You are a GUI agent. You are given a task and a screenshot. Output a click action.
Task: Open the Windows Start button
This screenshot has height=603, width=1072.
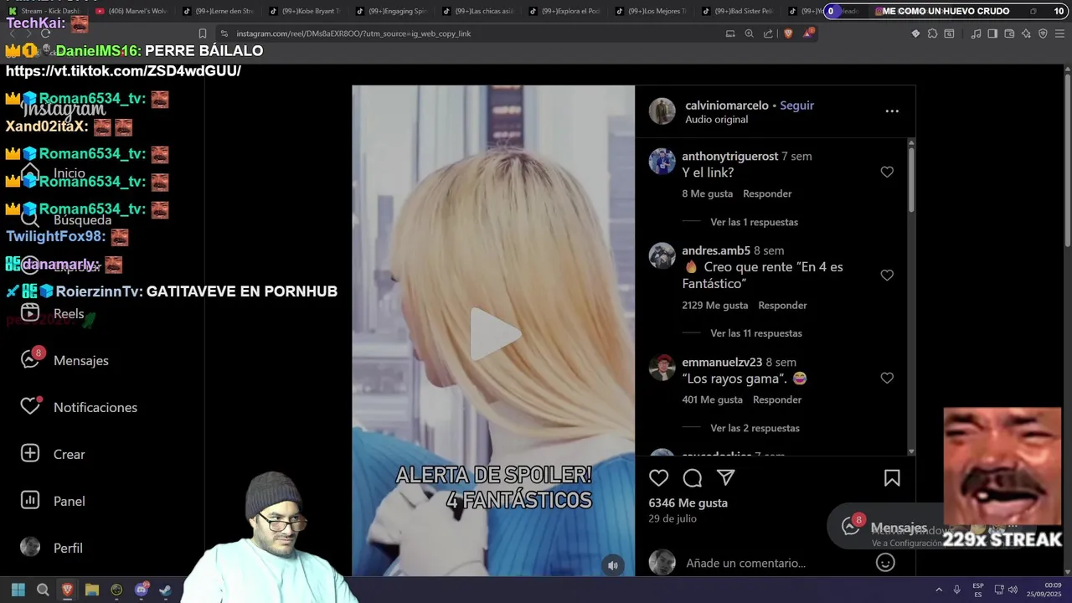tap(18, 590)
